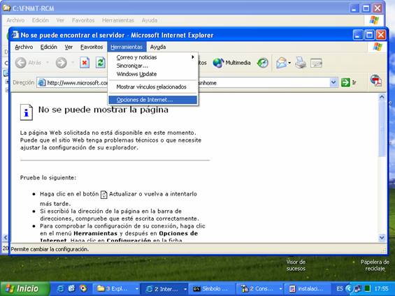Viewport: 395px width, 296px height.
Task: Close the Herramientas menu by clicking it
Action: coord(127,47)
